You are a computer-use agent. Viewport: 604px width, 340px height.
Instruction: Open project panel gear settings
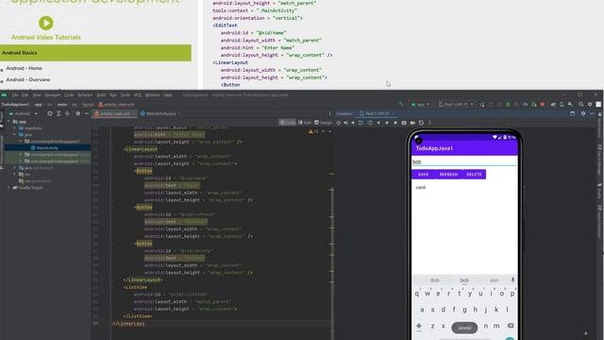pyautogui.click(x=77, y=113)
